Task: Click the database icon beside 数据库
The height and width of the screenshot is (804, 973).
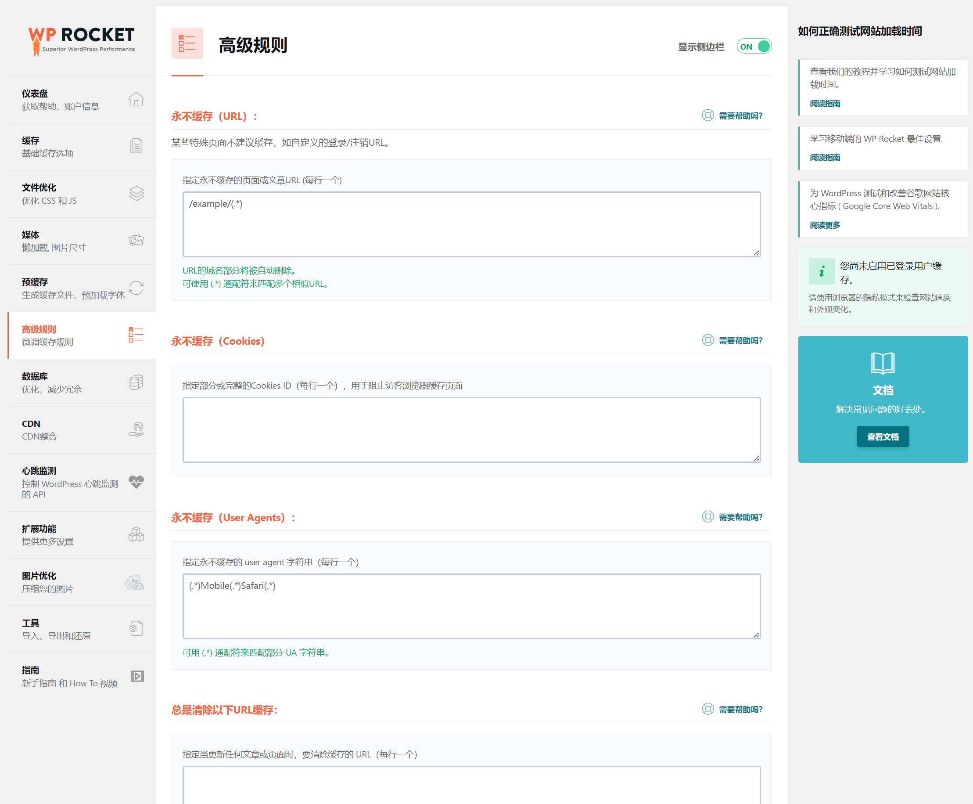Action: (136, 382)
